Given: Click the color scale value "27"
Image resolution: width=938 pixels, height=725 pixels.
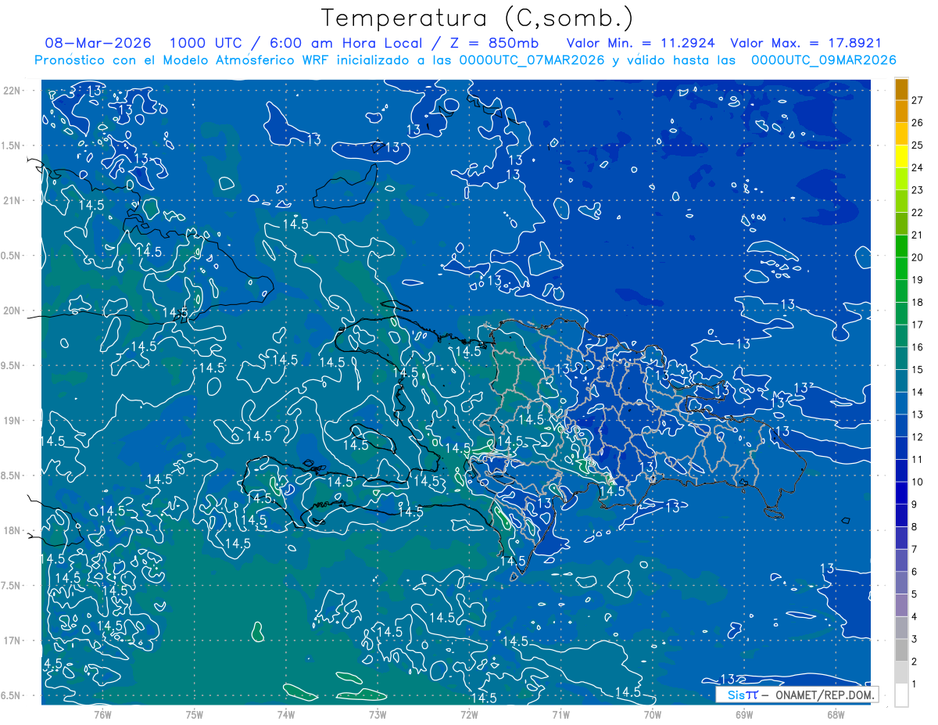Looking at the screenshot, I should (x=917, y=99).
